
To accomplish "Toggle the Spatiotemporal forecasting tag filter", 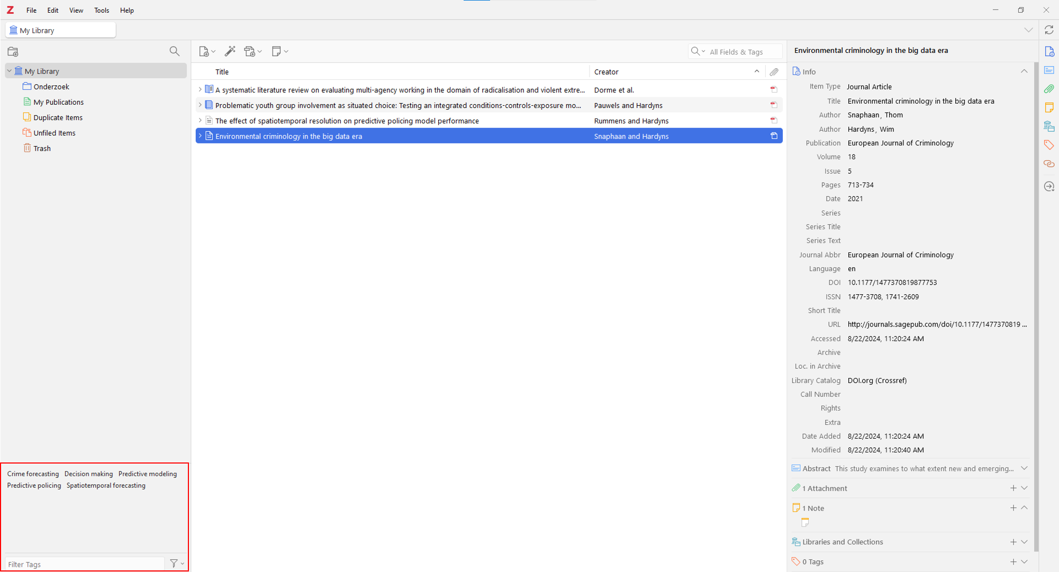I will pyautogui.click(x=106, y=486).
